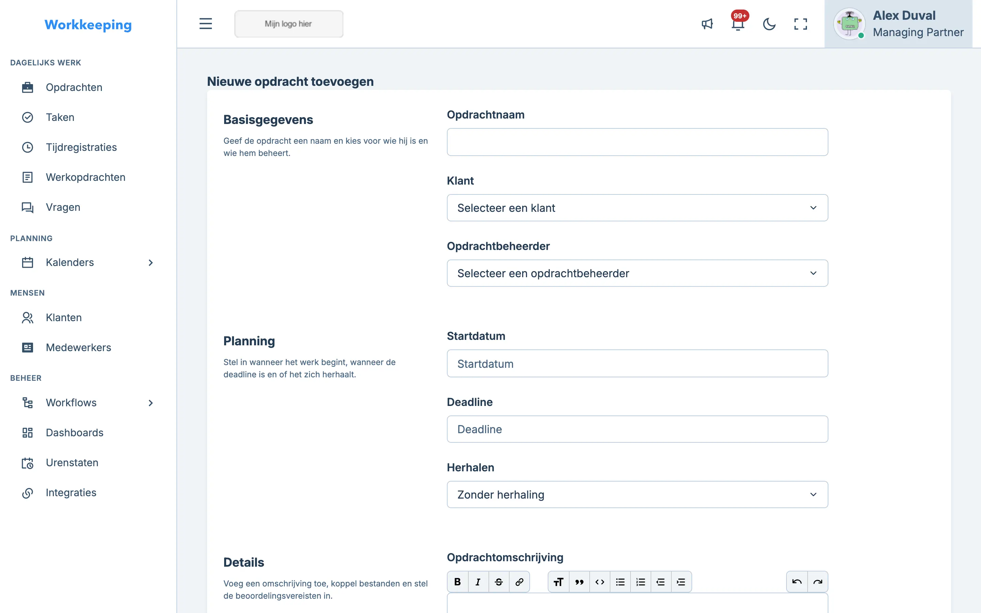Insert a code block in editor

[x=600, y=582]
